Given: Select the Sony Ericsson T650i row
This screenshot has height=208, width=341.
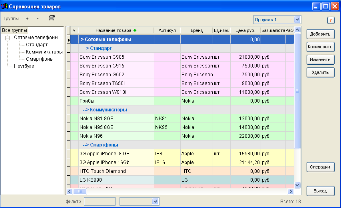Looking at the screenshot, I should coord(182,83).
